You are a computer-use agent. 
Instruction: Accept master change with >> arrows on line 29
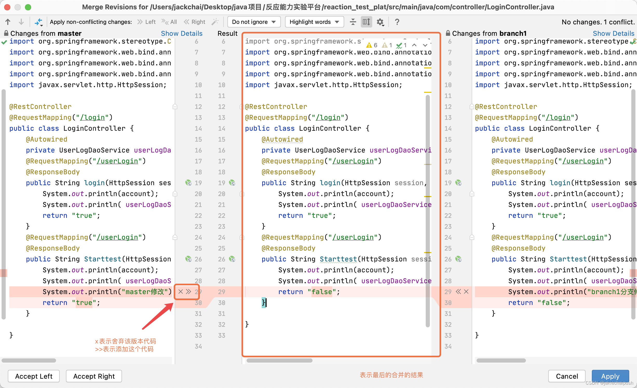pyautogui.click(x=188, y=292)
